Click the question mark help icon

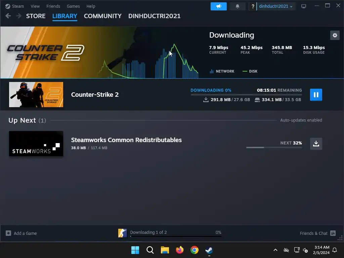coord(253,6)
